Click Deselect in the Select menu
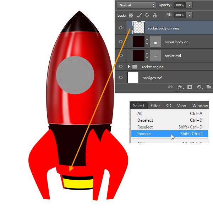This screenshot has width=213, height=213. 145,120
